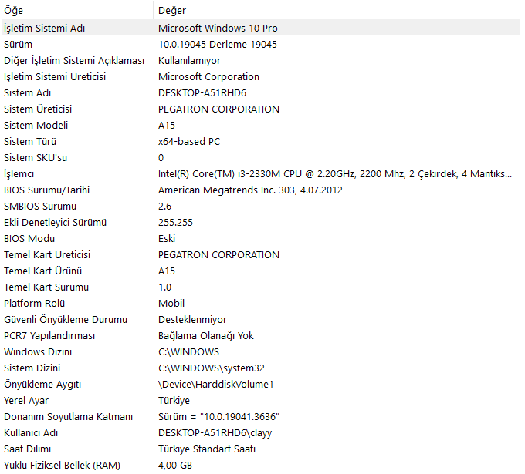Select the BIOS Modu row label
Image resolution: width=525 pixels, height=474 pixels.
click(29, 239)
